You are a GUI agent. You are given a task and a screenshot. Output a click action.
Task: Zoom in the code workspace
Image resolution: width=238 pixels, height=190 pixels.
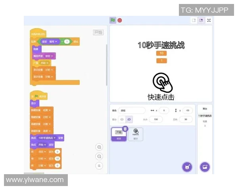tap(99, 147)
